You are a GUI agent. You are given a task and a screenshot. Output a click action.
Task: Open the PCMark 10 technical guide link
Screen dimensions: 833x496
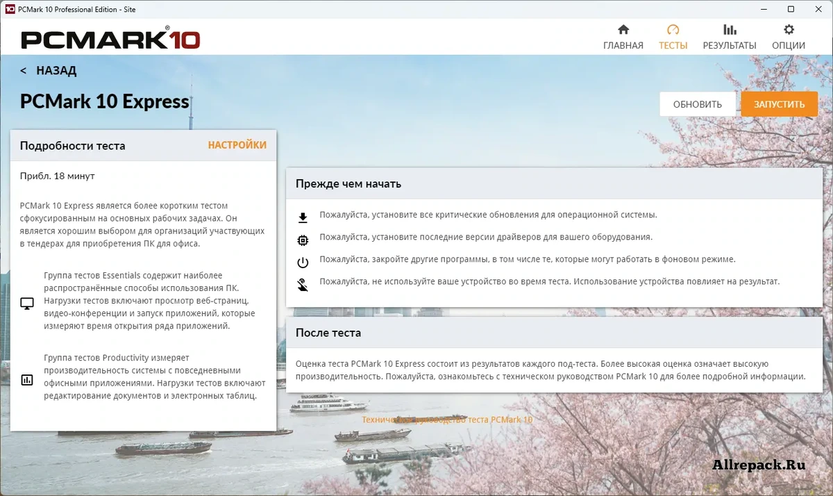click(x=447, y=420)
